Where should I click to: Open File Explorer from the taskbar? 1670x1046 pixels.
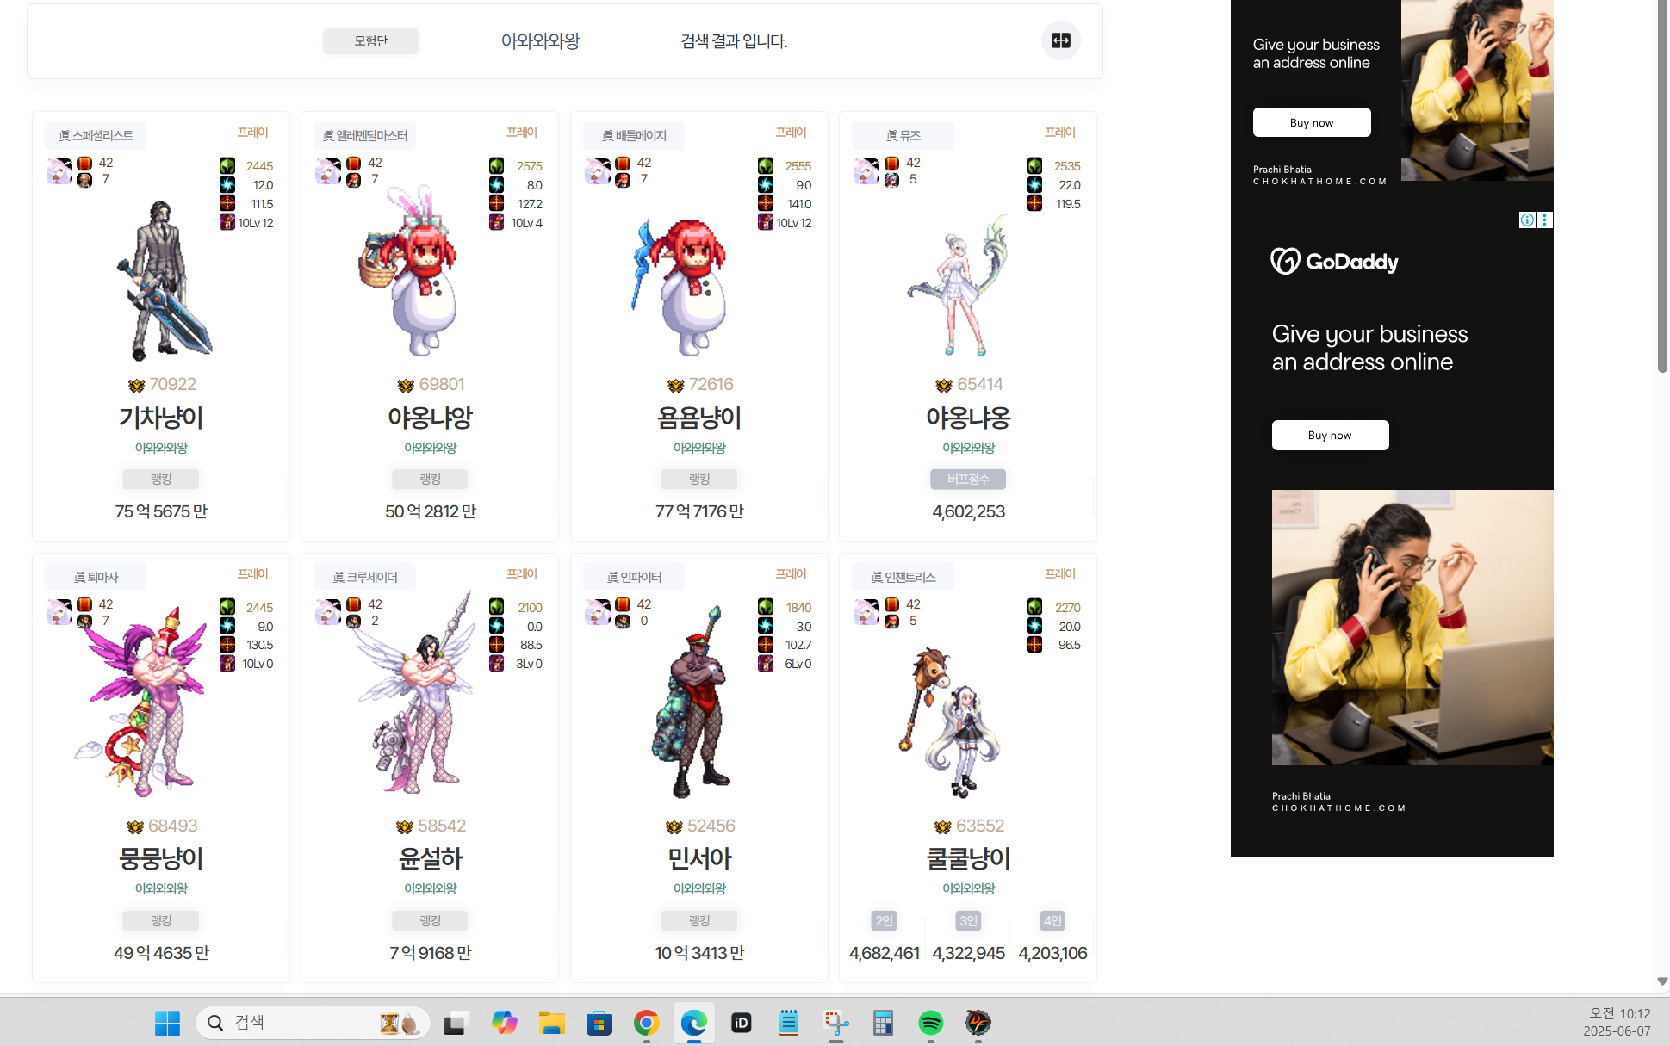click(551, 1023)
